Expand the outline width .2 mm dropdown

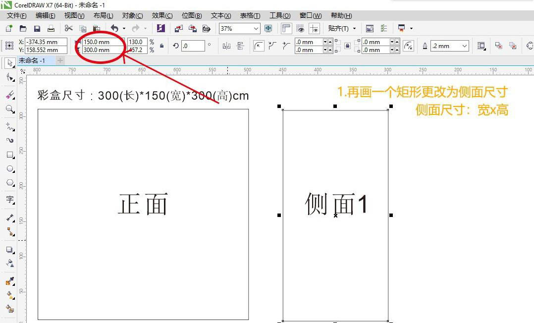click(x=464, y=46)
